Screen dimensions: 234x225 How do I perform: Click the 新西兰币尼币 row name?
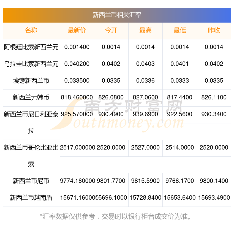pyautogui.click(x=31, y=181)
